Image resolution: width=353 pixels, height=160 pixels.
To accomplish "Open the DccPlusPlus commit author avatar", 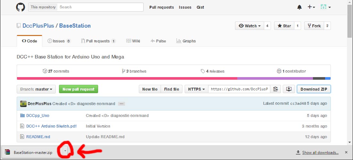I will click(x=23, y=103).
